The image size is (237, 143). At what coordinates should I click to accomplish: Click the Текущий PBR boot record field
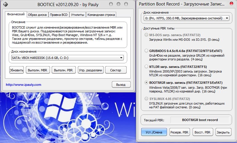tap(200, 120)
